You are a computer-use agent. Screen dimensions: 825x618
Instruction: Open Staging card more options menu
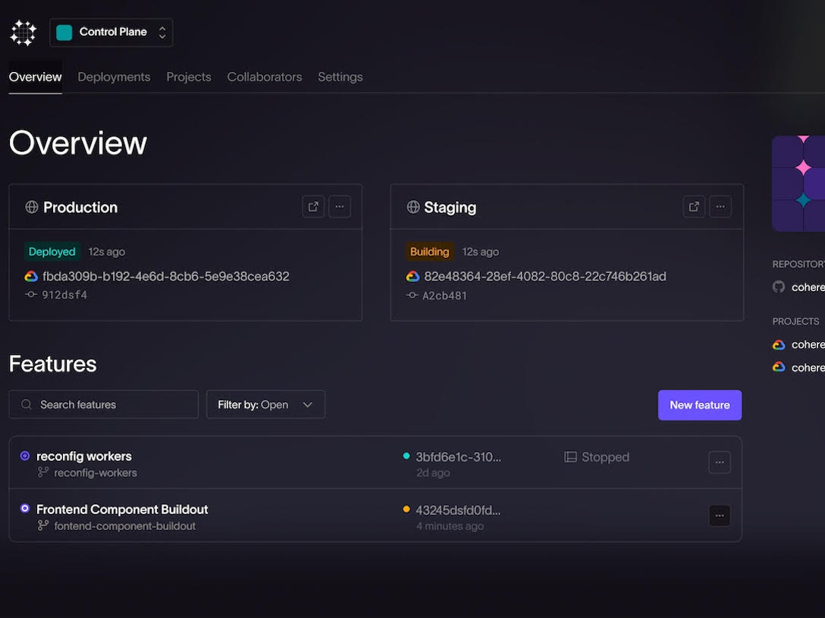pyautogui.click(x=720, y=207)
